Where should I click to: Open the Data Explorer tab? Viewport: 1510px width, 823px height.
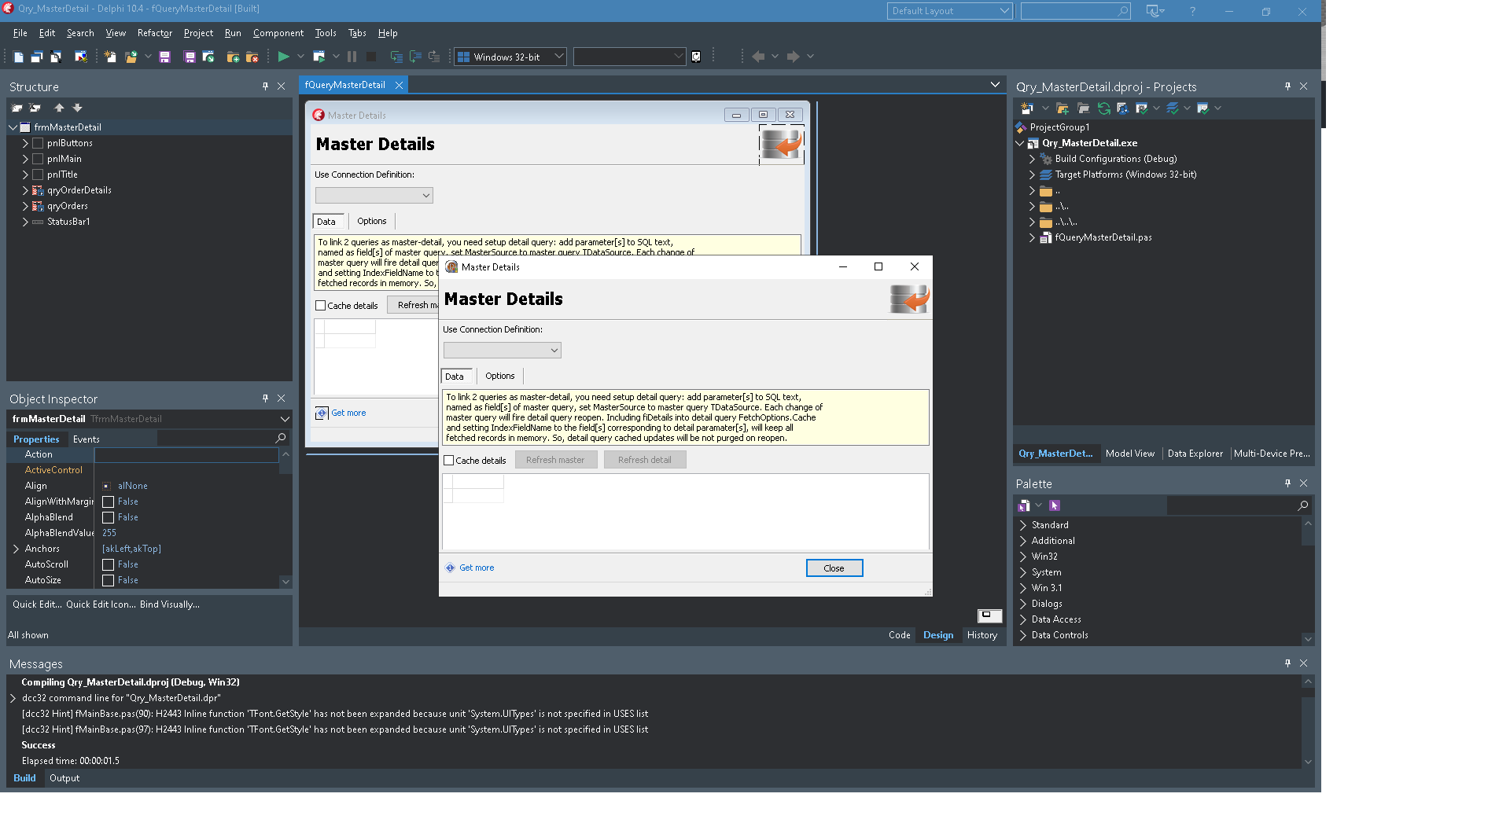pos(1195,454)
